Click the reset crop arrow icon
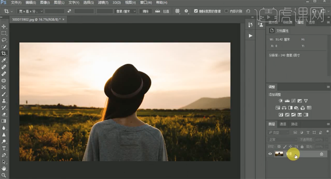 [x=248, y=11]
